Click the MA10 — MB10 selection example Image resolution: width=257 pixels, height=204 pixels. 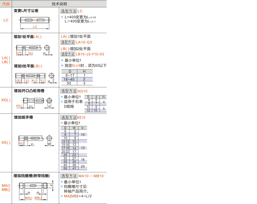91,176
